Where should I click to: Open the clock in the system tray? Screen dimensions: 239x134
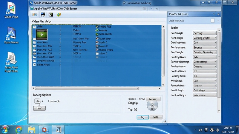[x=228, y=130]
